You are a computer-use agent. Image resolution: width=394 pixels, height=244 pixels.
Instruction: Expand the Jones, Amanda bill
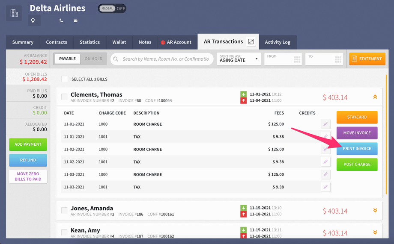pos(375,210)
